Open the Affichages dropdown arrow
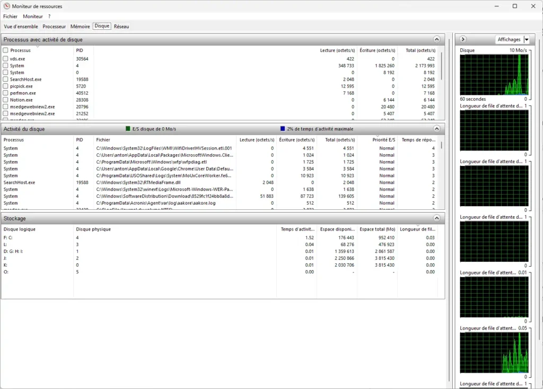 526,40
